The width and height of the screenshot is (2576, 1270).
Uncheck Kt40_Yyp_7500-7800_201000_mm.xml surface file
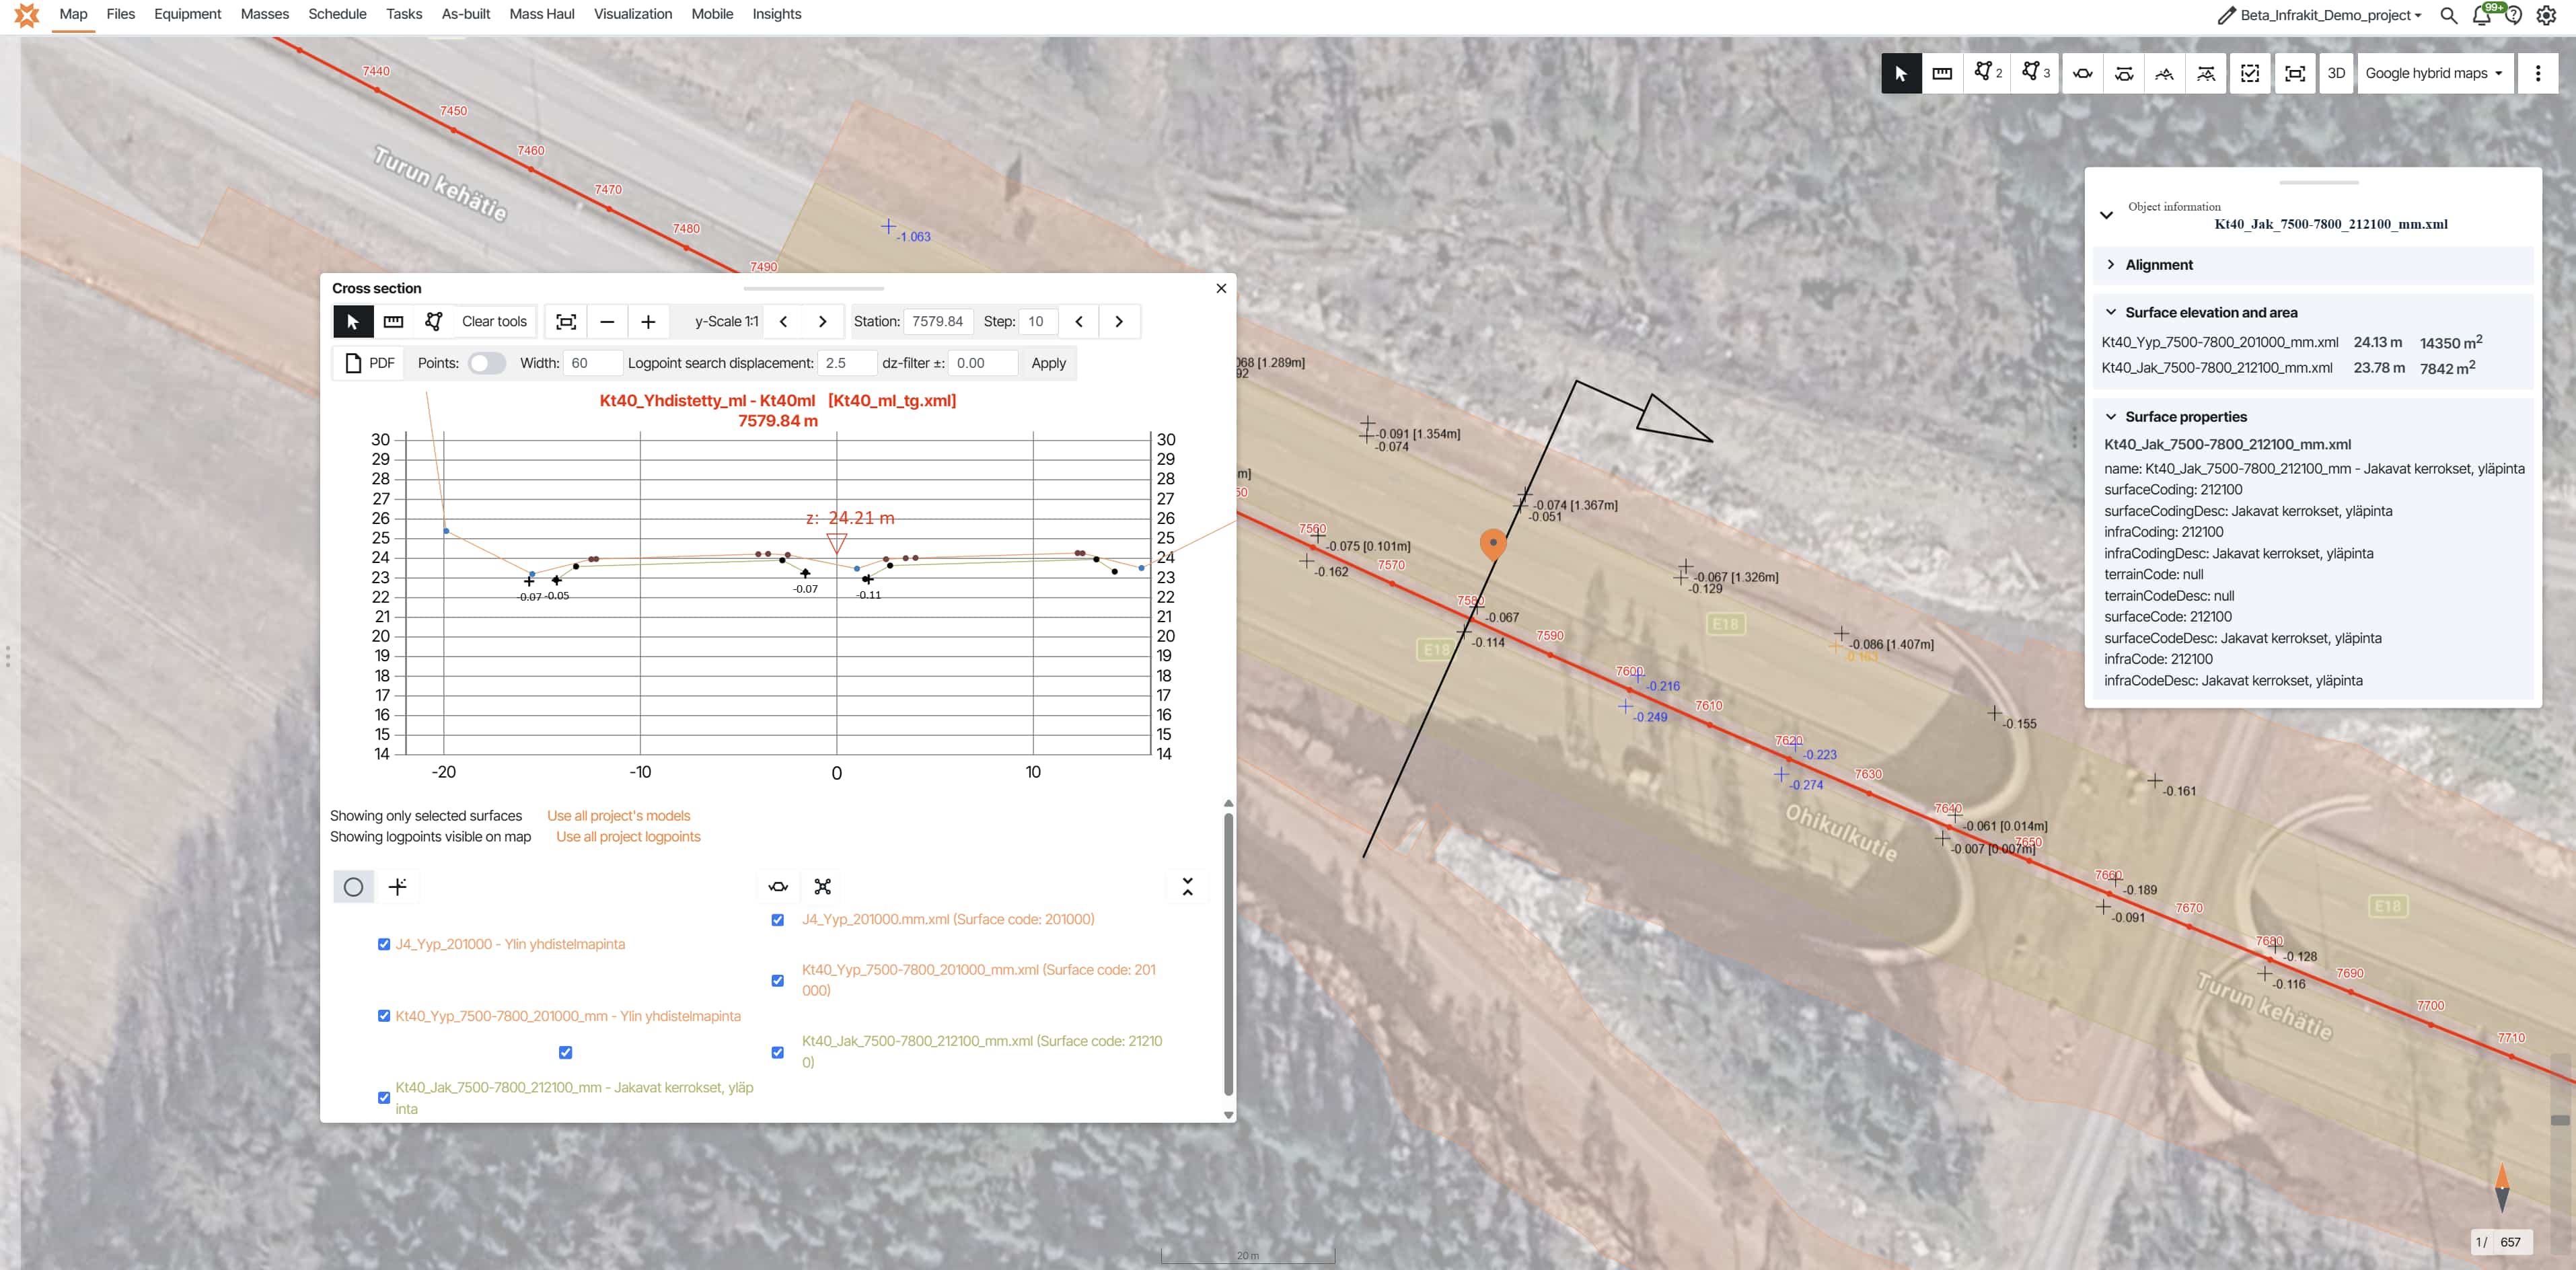click(777, 981)
